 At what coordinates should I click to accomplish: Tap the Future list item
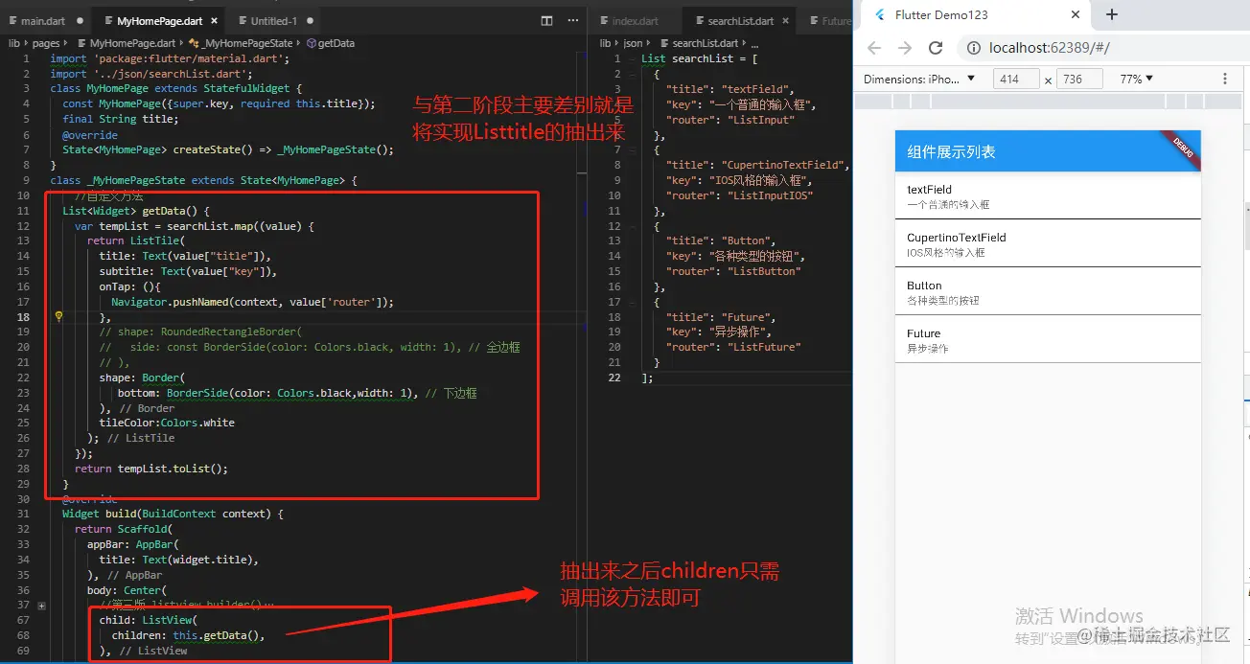[1047, 340]
